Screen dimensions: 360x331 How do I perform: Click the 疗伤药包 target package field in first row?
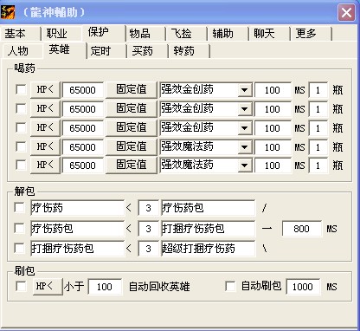(x=208, y=208)
